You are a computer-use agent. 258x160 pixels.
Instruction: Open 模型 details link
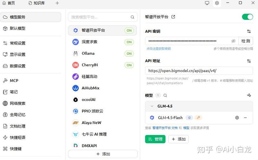coord(186,128)
